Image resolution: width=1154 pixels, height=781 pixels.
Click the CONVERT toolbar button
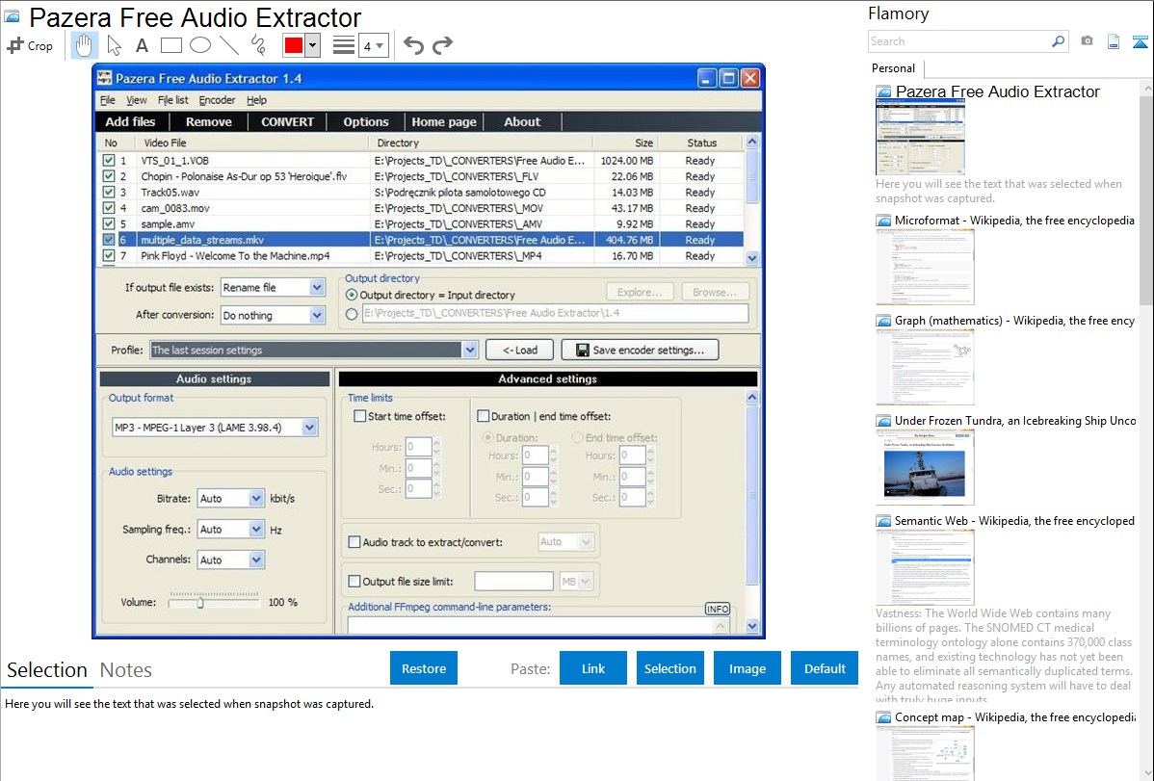coord(287,122)
